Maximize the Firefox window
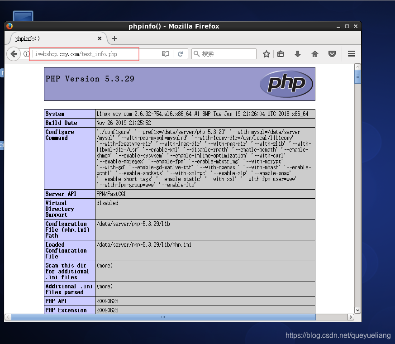Viewport: 395px width, 344px height. 347,26
